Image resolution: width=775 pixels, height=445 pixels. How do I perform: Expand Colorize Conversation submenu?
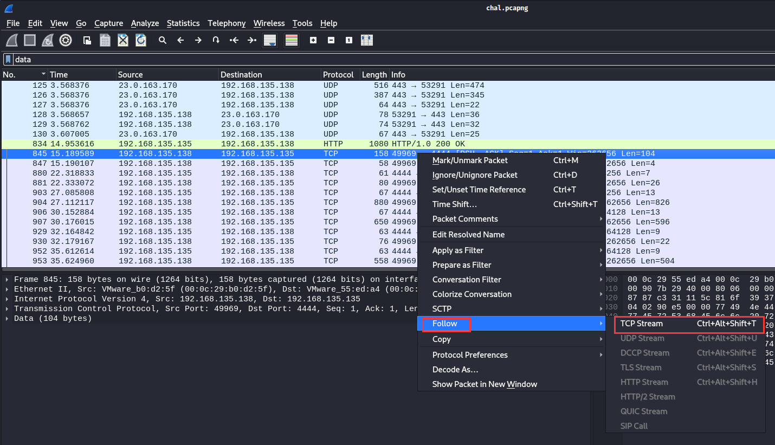[511, 294]
